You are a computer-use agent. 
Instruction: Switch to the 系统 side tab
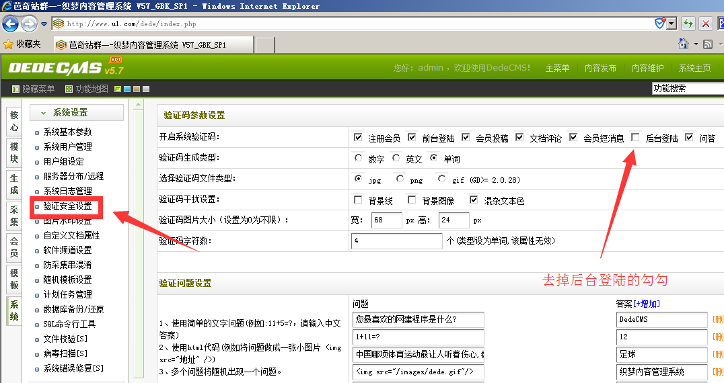[14, 310]
